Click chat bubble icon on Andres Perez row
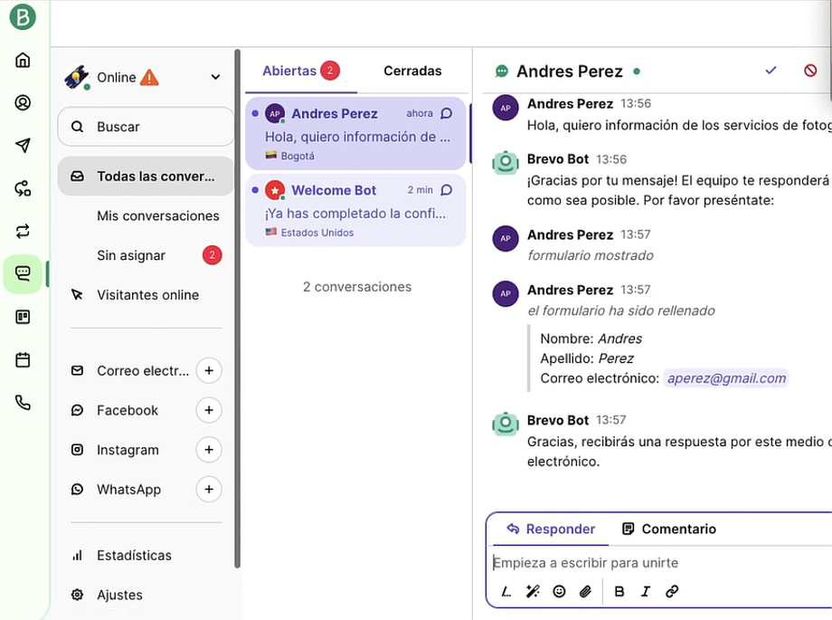Viewport: 832px width, 620px height. [x=447, y=113]
